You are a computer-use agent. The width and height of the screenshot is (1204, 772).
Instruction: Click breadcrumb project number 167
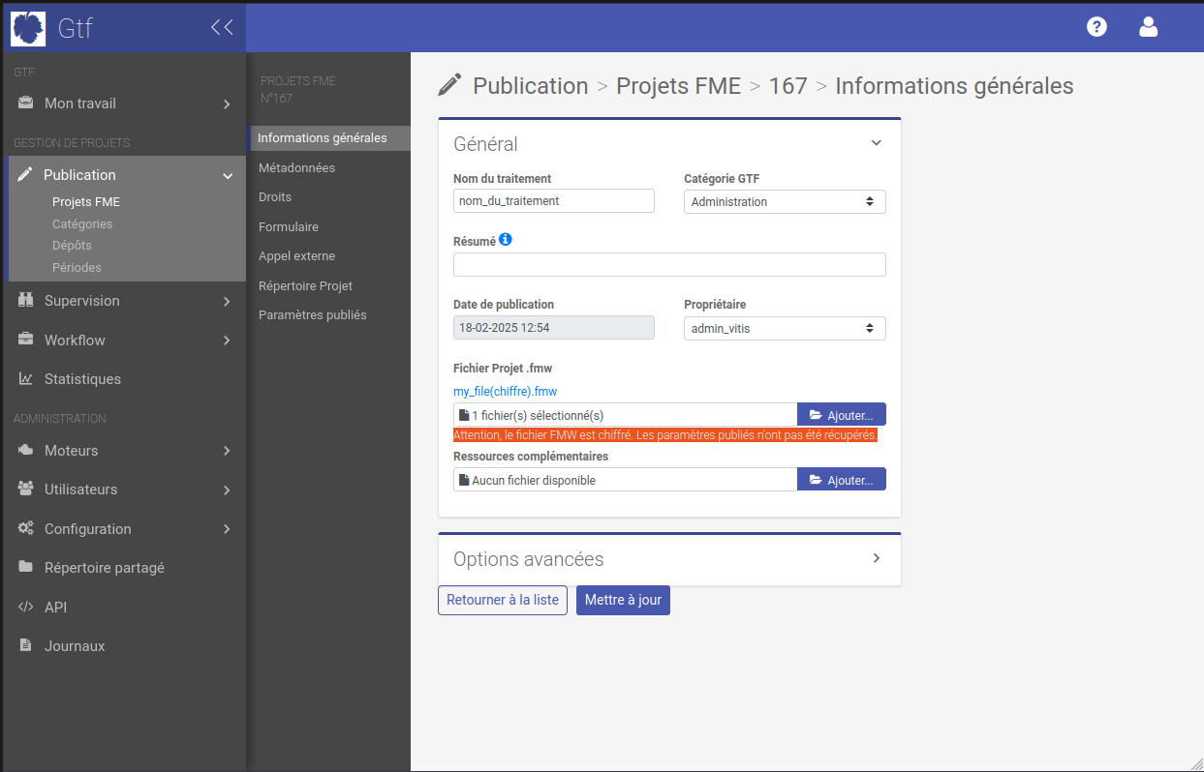(788, 85)
